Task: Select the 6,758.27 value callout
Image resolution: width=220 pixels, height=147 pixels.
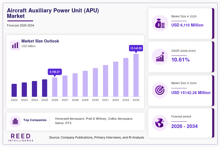Action: click(55, 72)
